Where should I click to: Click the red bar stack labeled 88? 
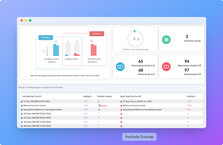coord(93,49)
